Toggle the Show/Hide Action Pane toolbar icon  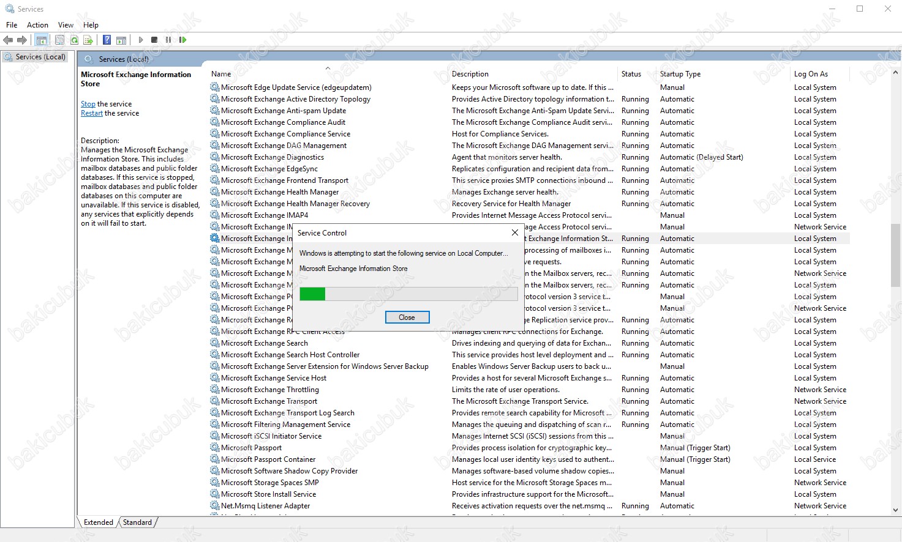[121, 40]
